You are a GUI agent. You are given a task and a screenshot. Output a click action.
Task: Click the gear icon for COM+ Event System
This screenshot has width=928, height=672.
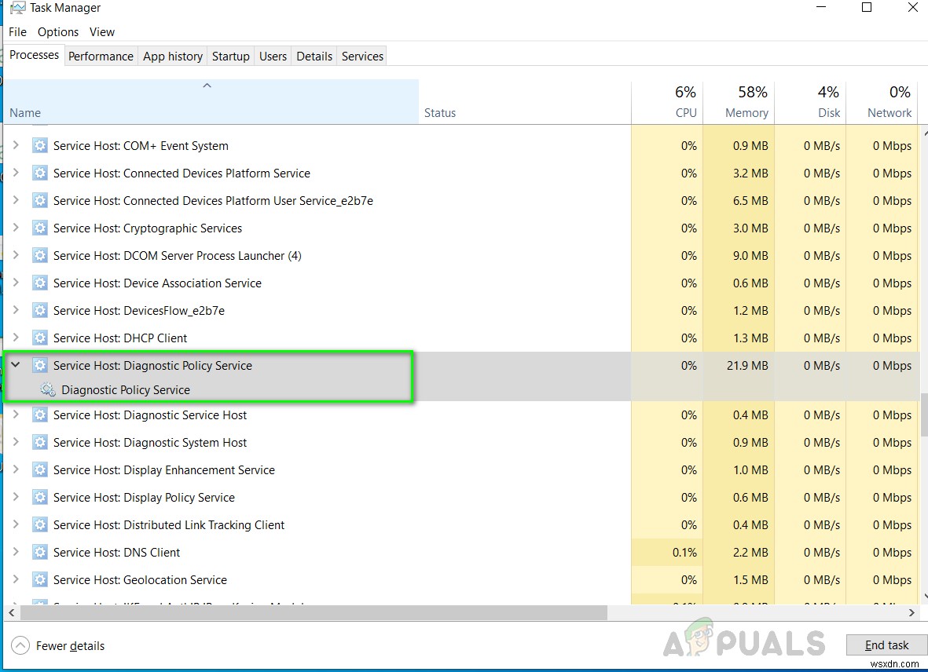point(39,145)
